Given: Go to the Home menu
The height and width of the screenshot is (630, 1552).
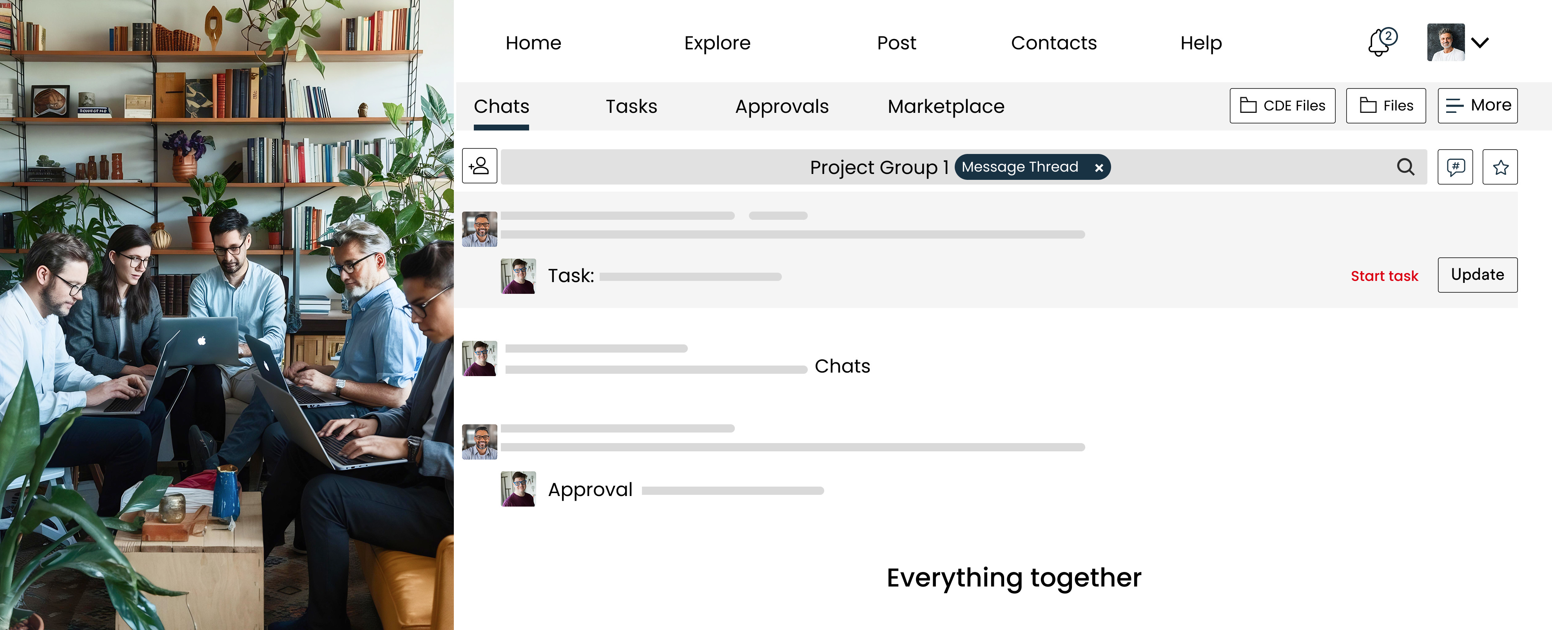Looking at the screenshot, I should click(x=533, y=43).
